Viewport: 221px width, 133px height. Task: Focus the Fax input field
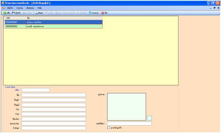pos(54,114)
